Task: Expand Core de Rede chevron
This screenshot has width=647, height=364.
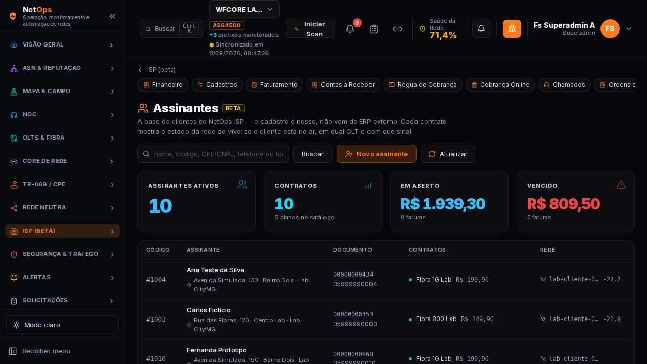Action: point(112,161)
